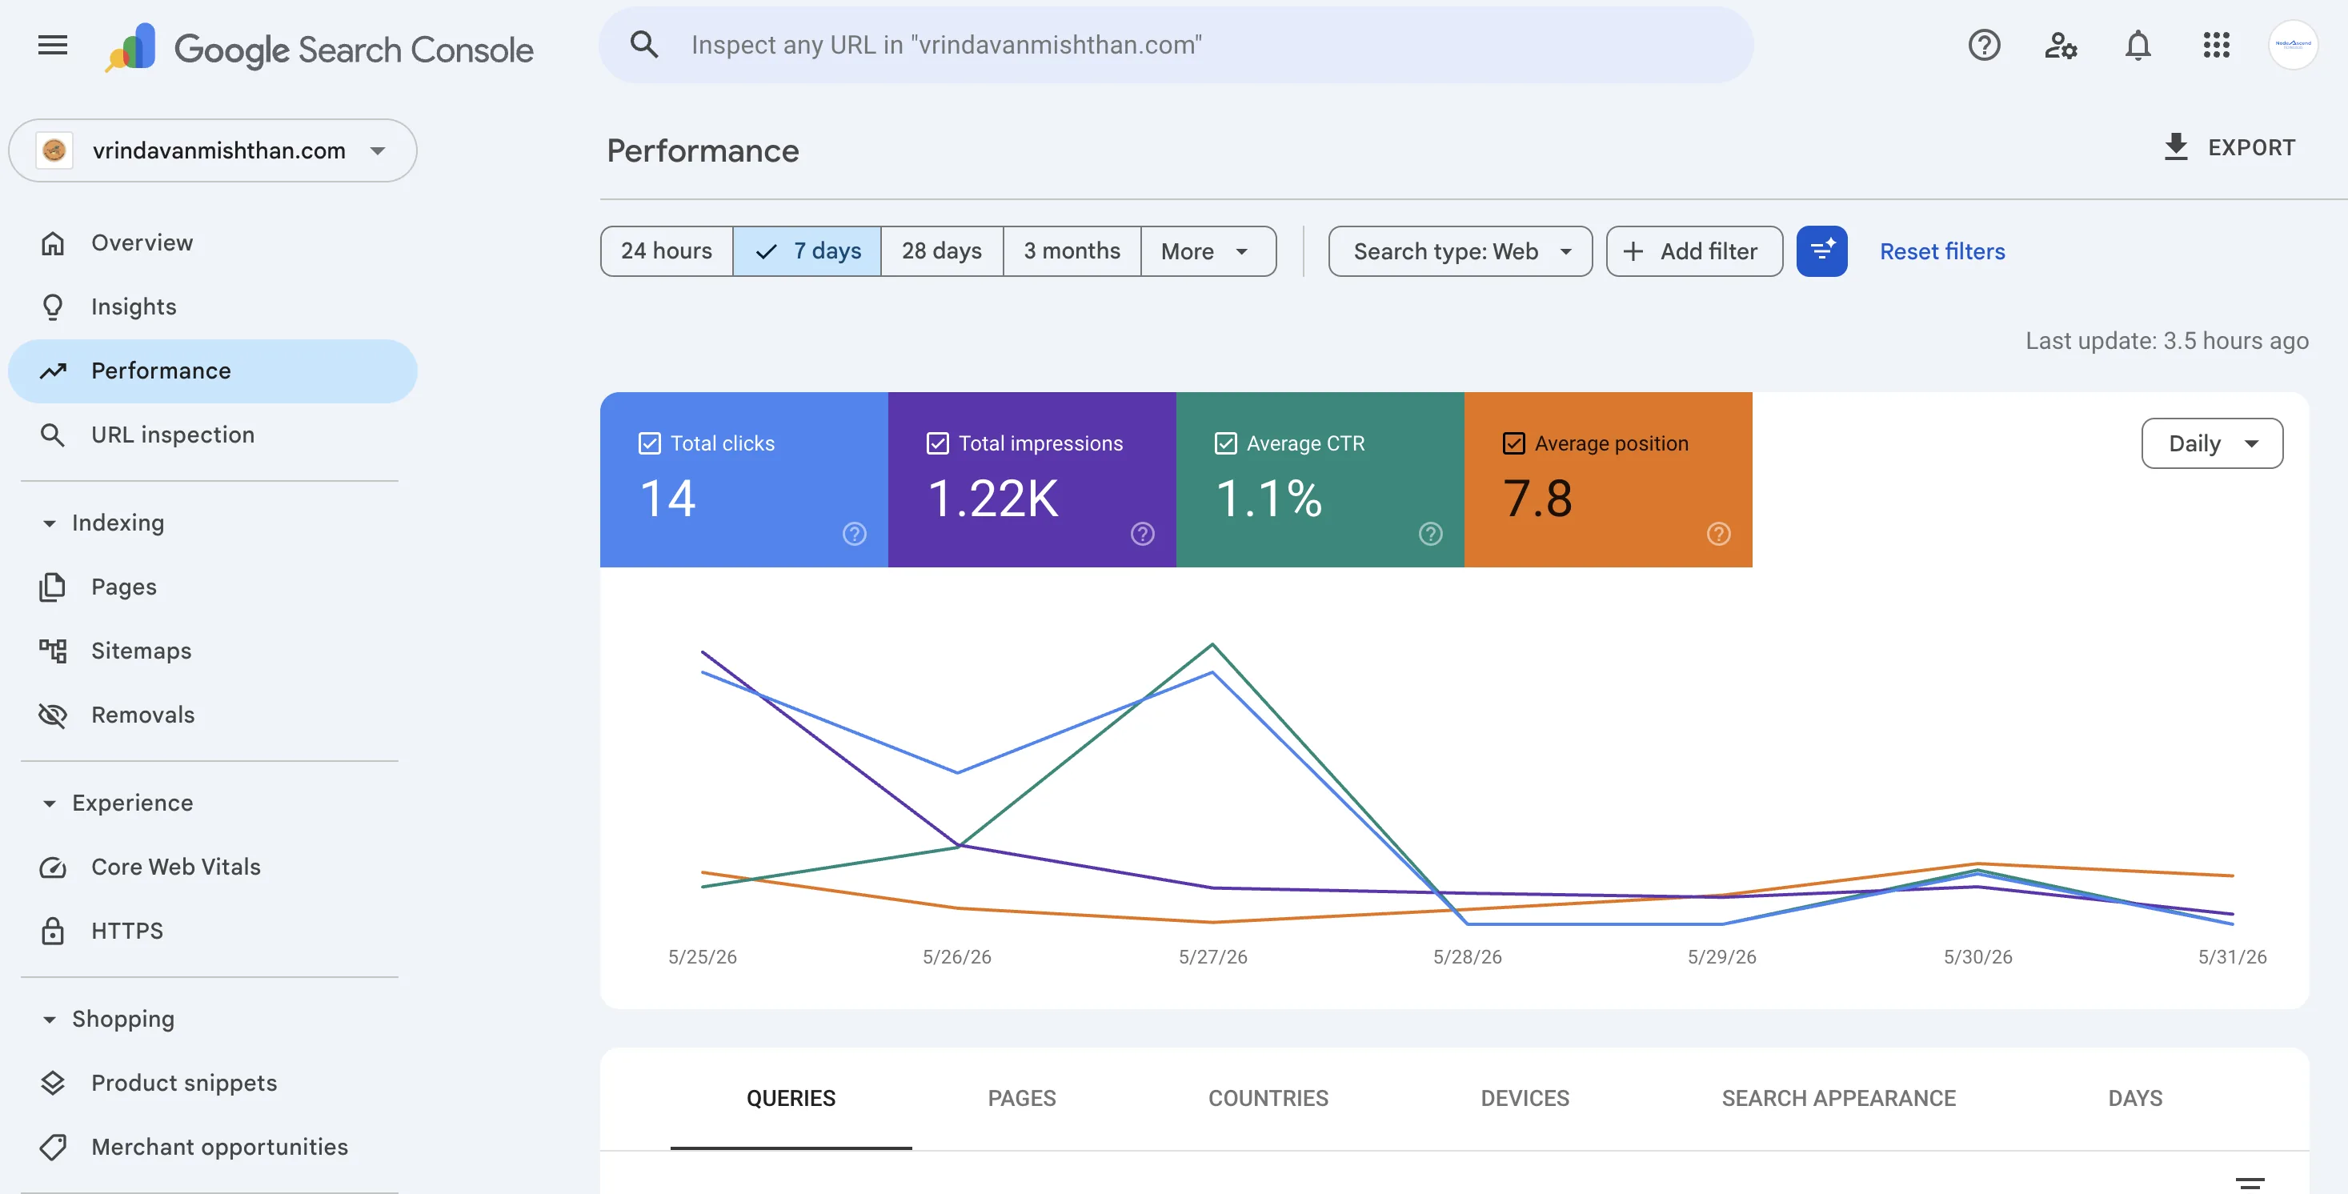Click the 5/27/26 chart date label
Image resolution: width=2348 pixels, height=1194 pixels.
pyautogui.click(x=1212, y=958)
